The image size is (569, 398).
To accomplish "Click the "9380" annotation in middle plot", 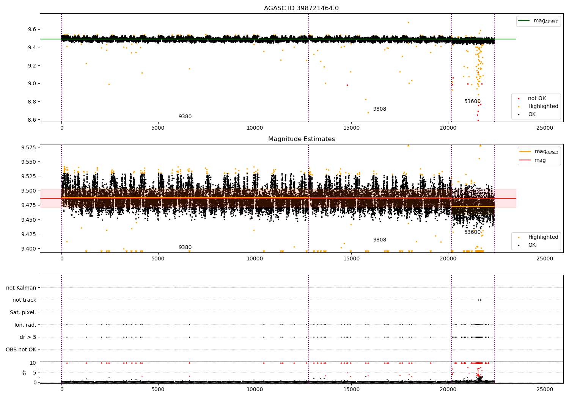I will point(185,248).
